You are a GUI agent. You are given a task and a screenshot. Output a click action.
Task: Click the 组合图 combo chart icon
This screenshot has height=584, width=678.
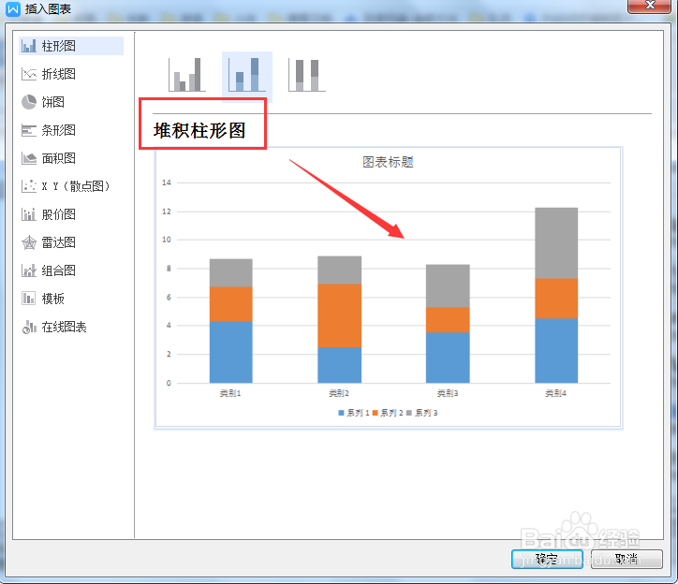(29, 270)
